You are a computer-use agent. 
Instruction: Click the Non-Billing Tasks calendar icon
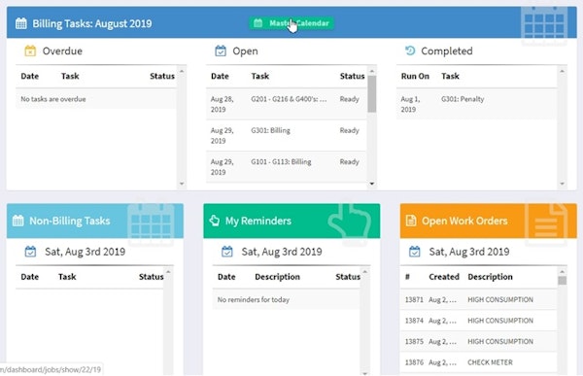pyautogui.click(x=17, y=221)
